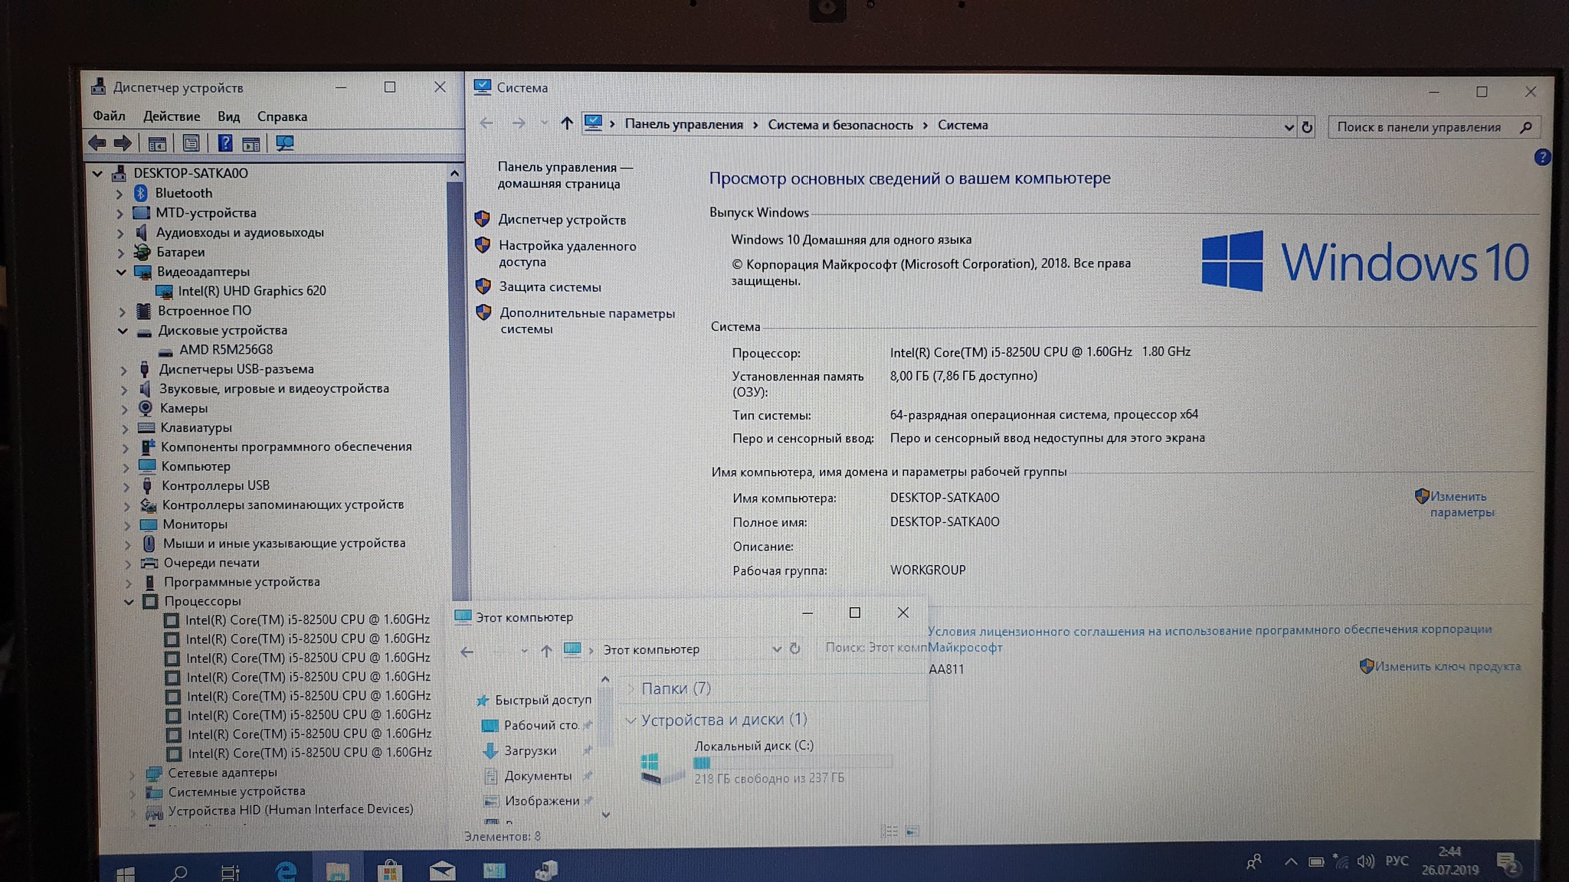This screenshot has height=882, width=1569.
Task: Click the refresh icon in Система address bar
Action: pyautogui.click(x=1307, y=127)
